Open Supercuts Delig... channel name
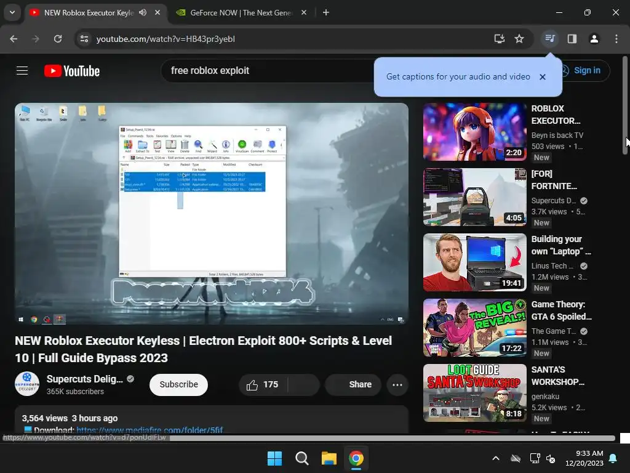This screenshot has height=473, width=630. coord(84,379)
